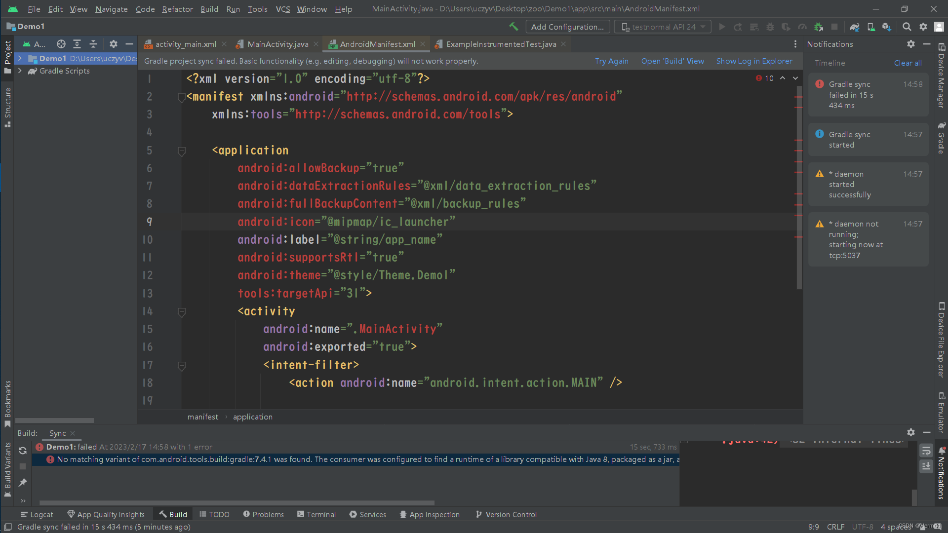Open the Terminal tool tab

coord(316,514)
